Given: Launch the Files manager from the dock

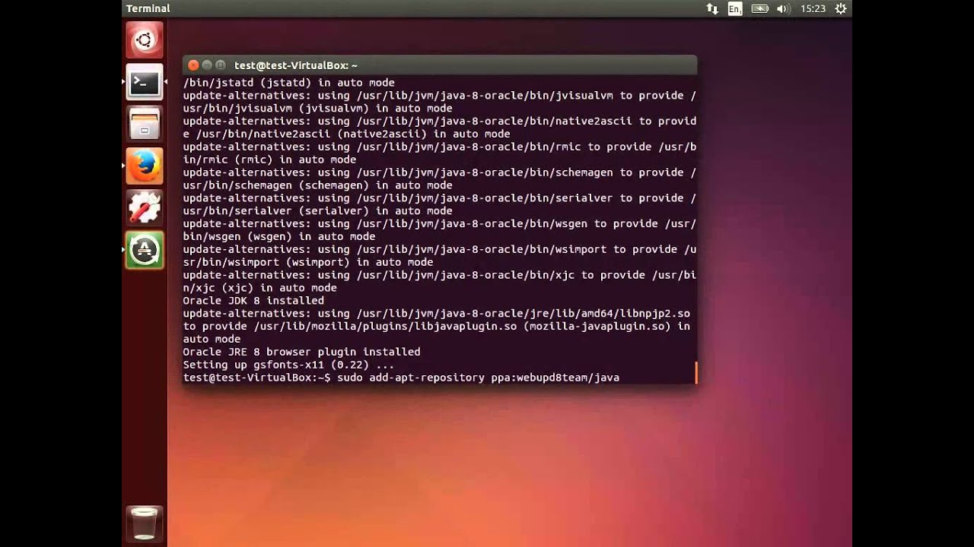Looking at the screenshot, I should (145, 124).
